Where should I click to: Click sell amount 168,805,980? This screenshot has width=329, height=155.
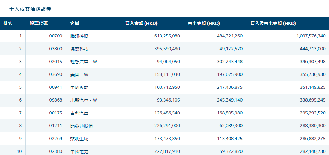pyautogui.click(x=230, y=113)
